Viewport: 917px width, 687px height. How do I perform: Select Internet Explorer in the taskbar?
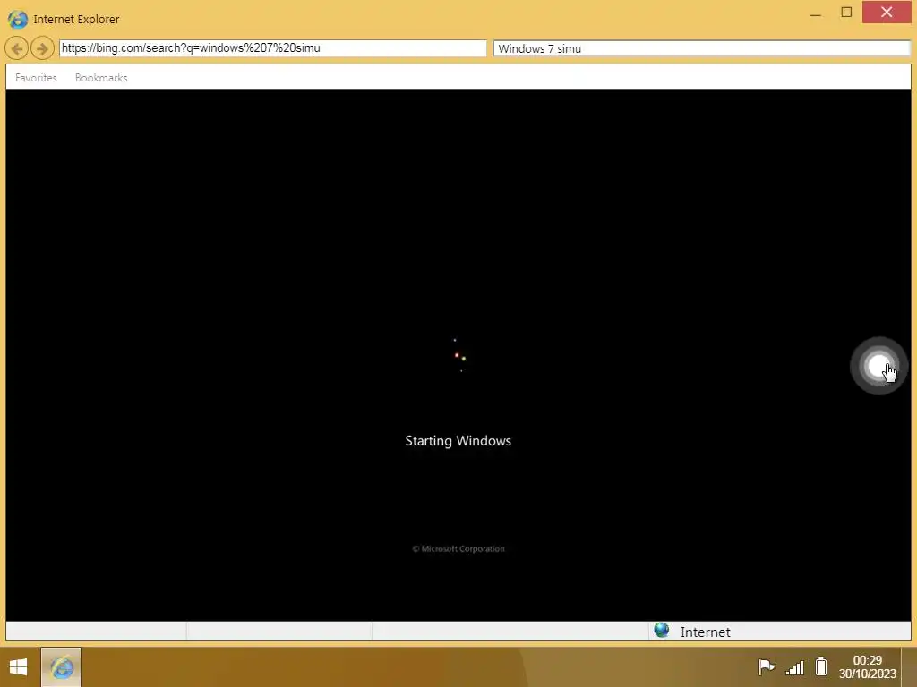62,667
